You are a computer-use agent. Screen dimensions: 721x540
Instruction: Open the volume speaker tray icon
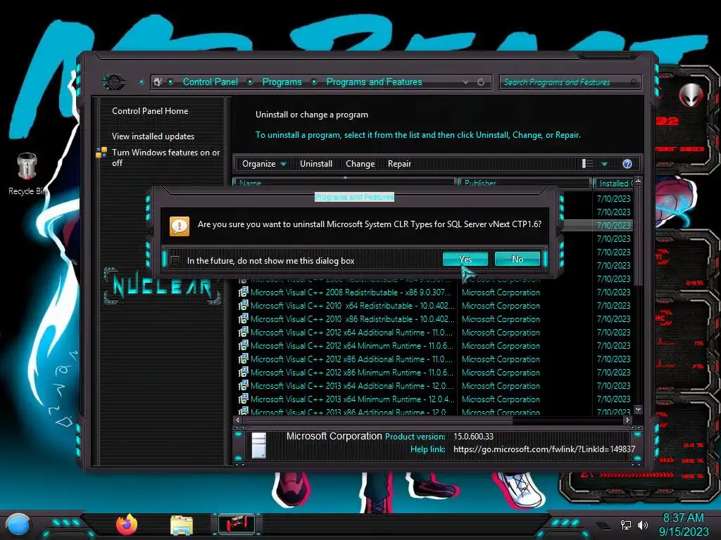click(x=642, y=525)
